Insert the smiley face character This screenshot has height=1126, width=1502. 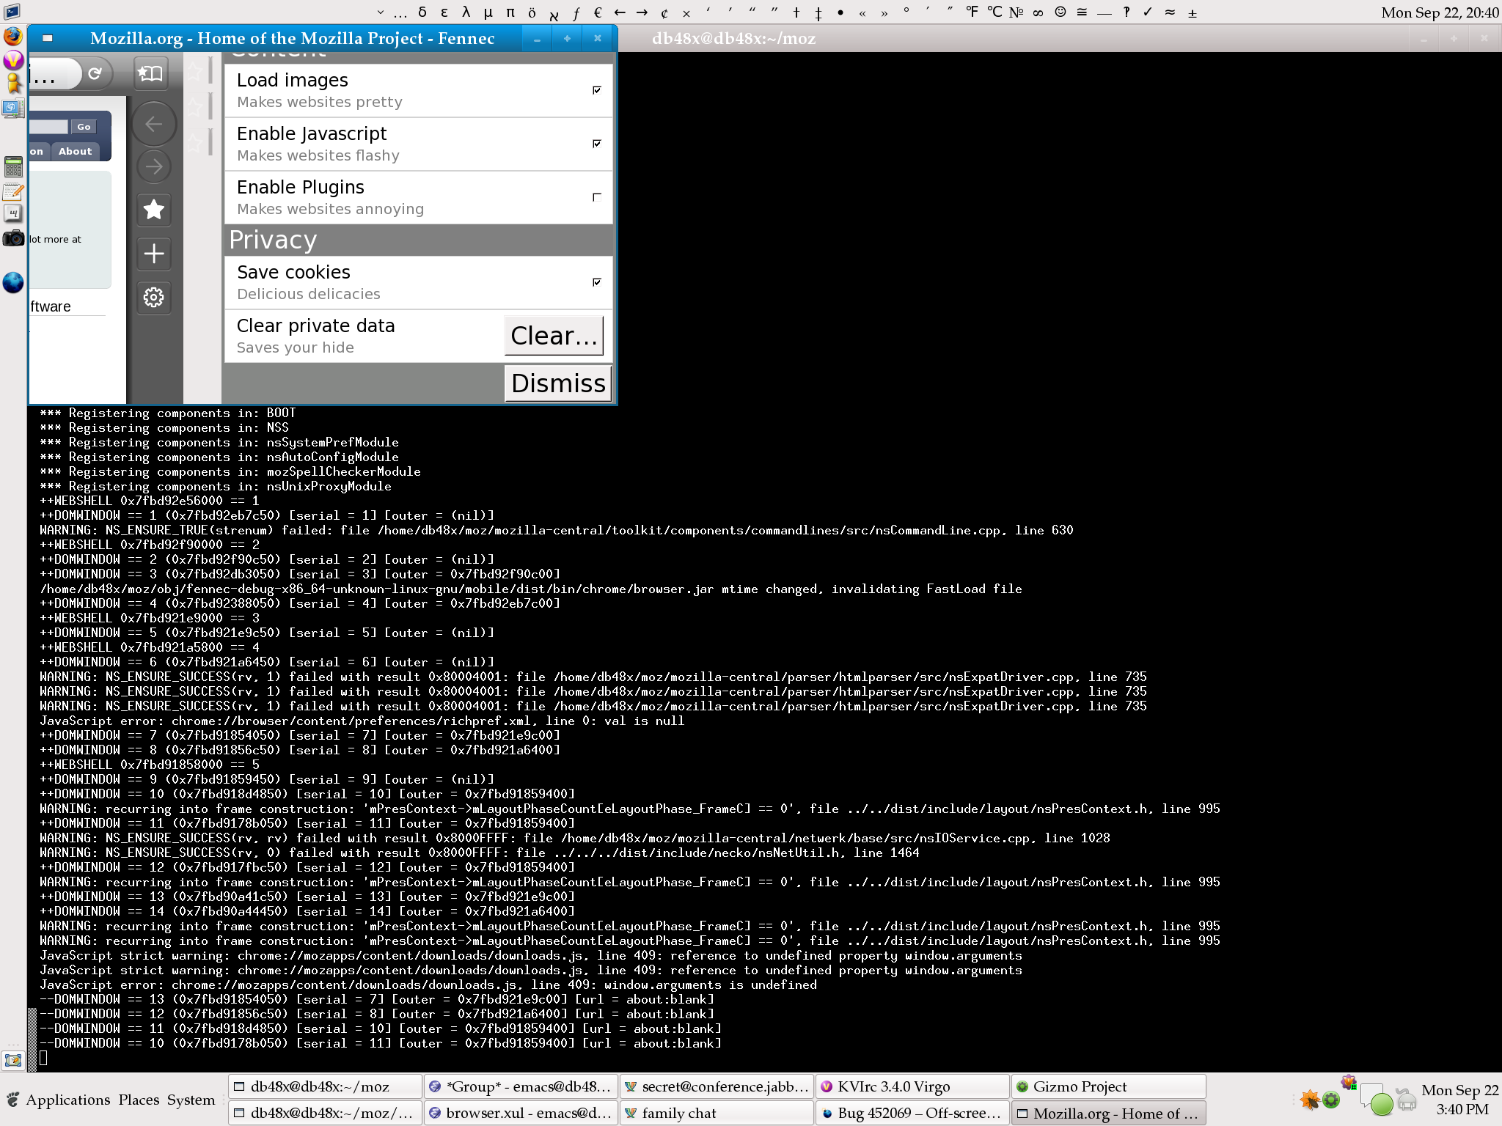[1060, 12]
